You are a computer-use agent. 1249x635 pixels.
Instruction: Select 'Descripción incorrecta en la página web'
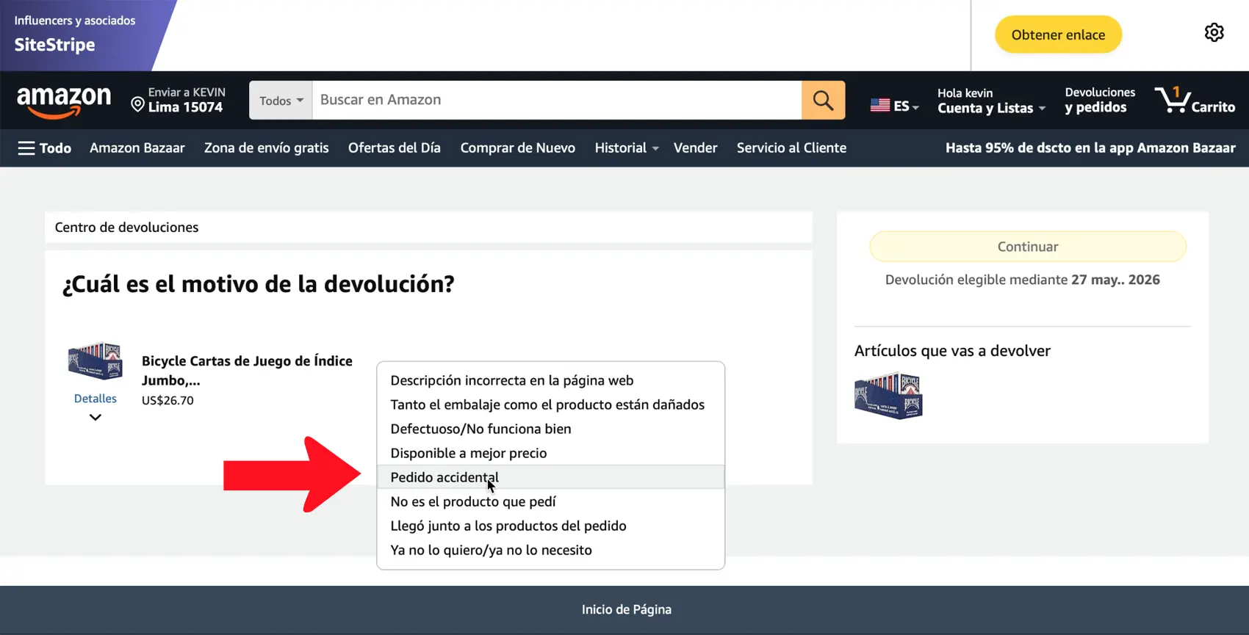click(x=550, y=380)
